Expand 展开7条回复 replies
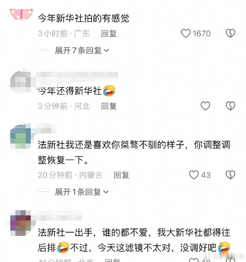This screenshot has width=246, height=262. pos(82,50)
